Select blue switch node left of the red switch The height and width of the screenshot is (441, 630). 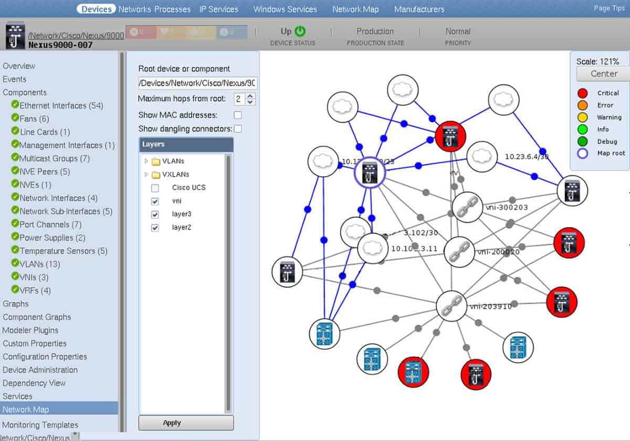pyautogui.click(x=372, y=359)
